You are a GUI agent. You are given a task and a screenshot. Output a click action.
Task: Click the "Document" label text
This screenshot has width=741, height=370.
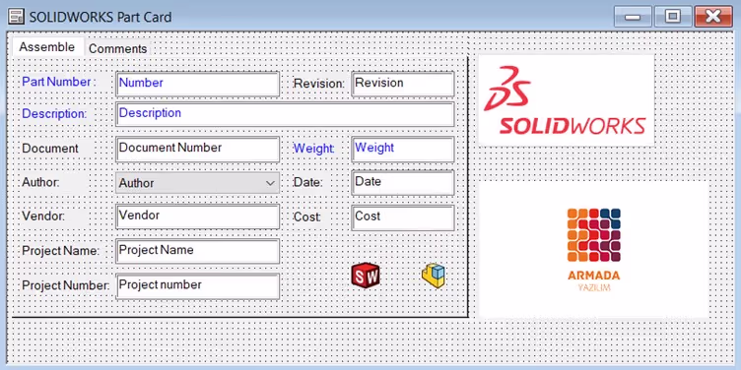pos(50,149)
